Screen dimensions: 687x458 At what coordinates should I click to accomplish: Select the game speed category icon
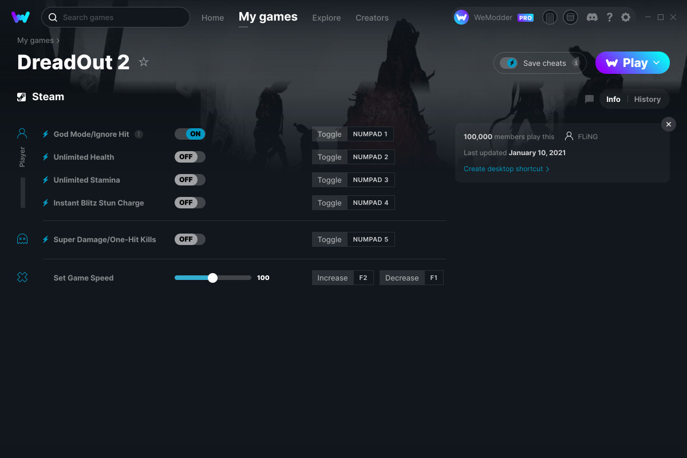click(22, 278)
